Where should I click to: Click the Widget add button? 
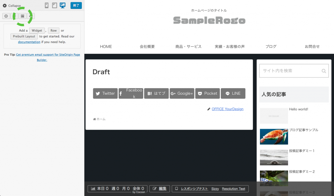point(37,30)
